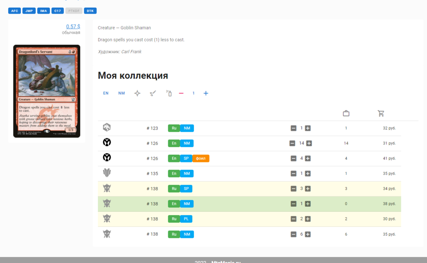Click the blue plus quantity button
This screenshot has height=263, width=427.
point(206,93)
